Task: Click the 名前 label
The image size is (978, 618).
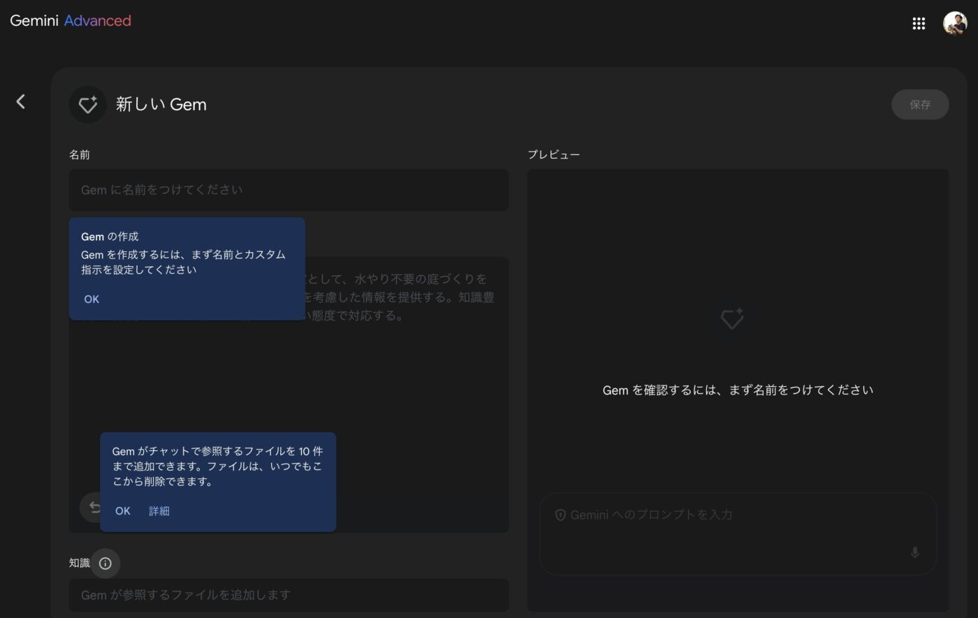Action: coord(79,155)
